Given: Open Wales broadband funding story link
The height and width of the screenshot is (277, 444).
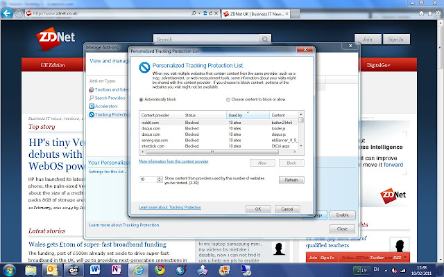Looking at the screenshot, I should tap(97, 244).
